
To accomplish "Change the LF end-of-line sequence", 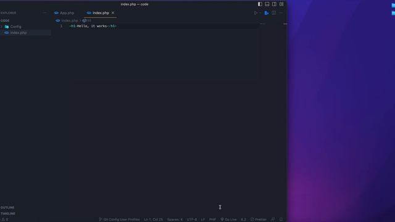I will tap(203, 220).
